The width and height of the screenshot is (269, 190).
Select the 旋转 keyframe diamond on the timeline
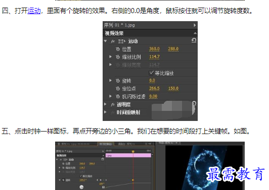(133, 180)
